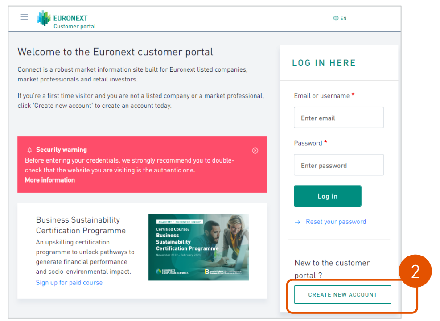This screenshot has width=440, height=321.
Task: Click the orange step 2 marker
Action: [415, 271]
